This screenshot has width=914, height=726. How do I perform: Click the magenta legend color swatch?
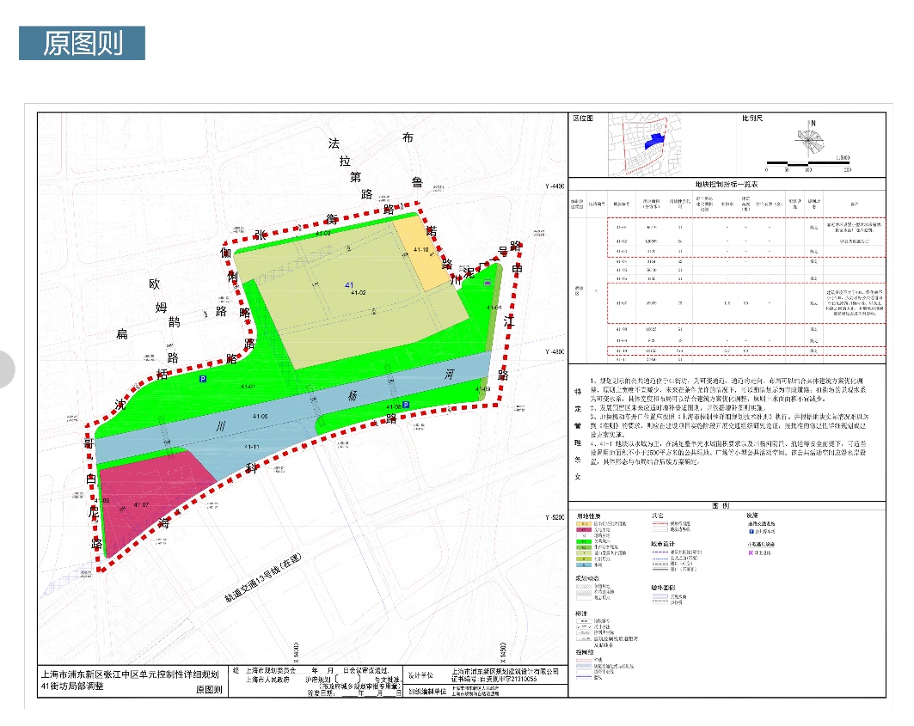coord(584,530)
